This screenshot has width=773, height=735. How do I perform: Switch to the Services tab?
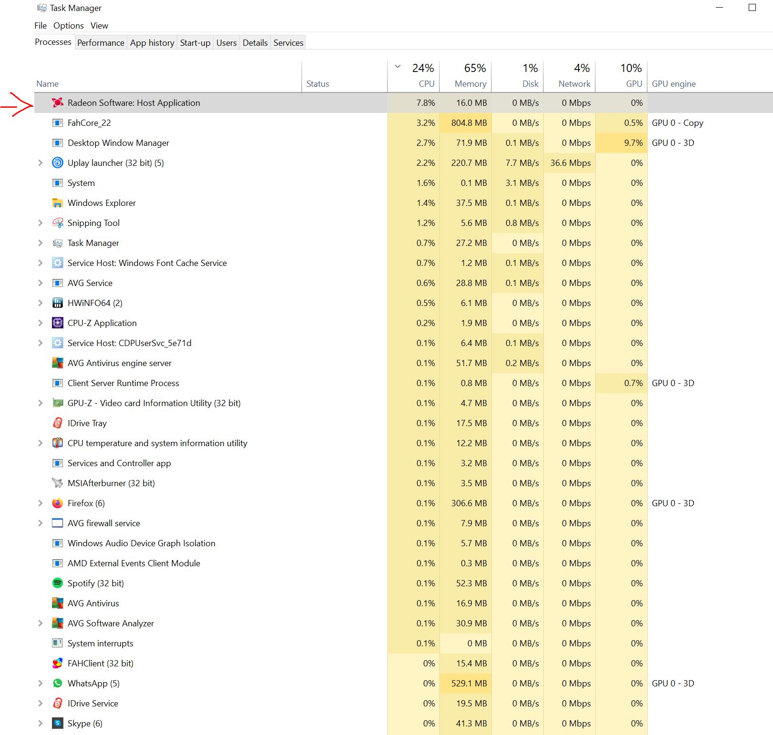pos(288,42)
